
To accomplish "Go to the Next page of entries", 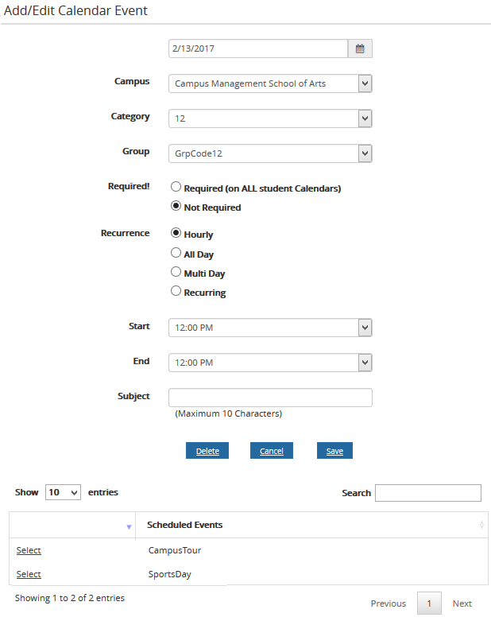I will pyautogui.click(x=462, y=604).
